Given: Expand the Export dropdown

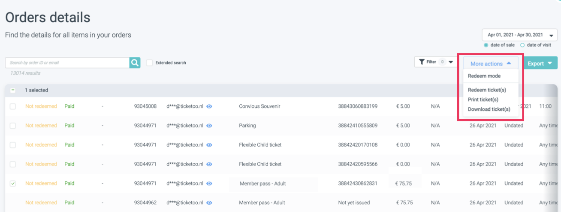Looking at the screenshot, I should 540,64.
